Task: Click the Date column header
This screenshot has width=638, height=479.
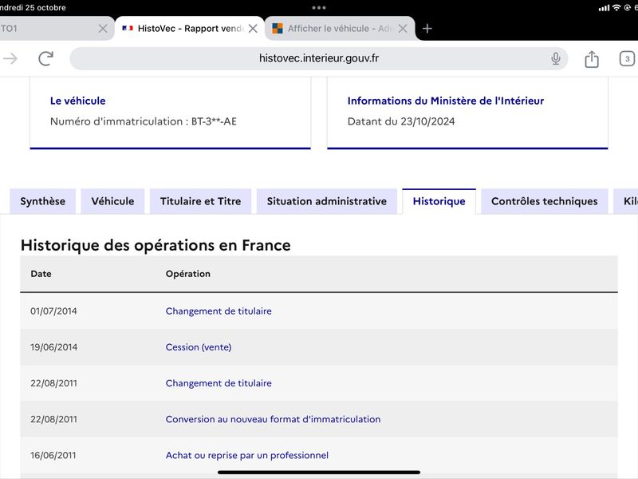Action: pos(41,274)
